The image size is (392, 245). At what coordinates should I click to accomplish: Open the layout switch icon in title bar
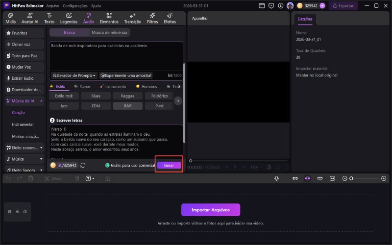coord(263,6)
